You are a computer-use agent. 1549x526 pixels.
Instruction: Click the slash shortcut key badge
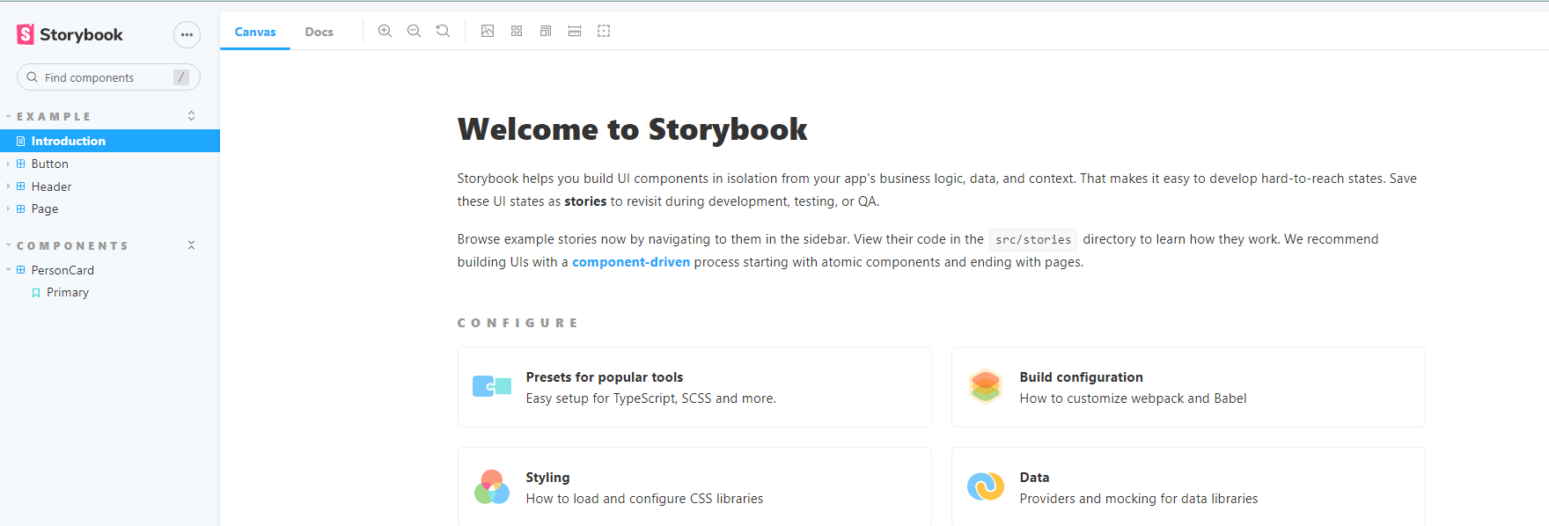(181, 77)
